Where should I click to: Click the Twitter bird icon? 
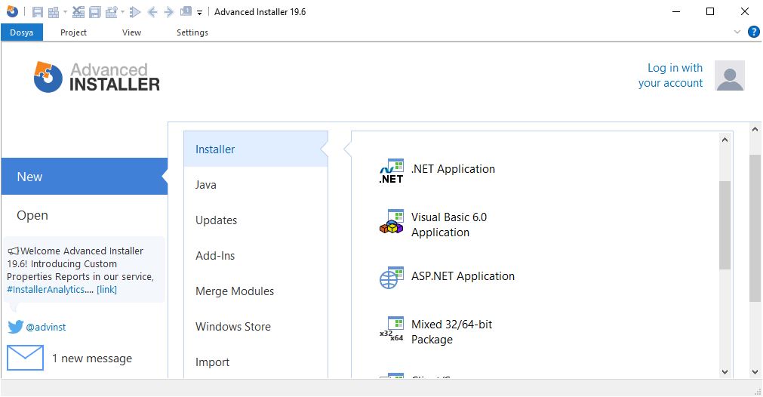coord(16,327)
